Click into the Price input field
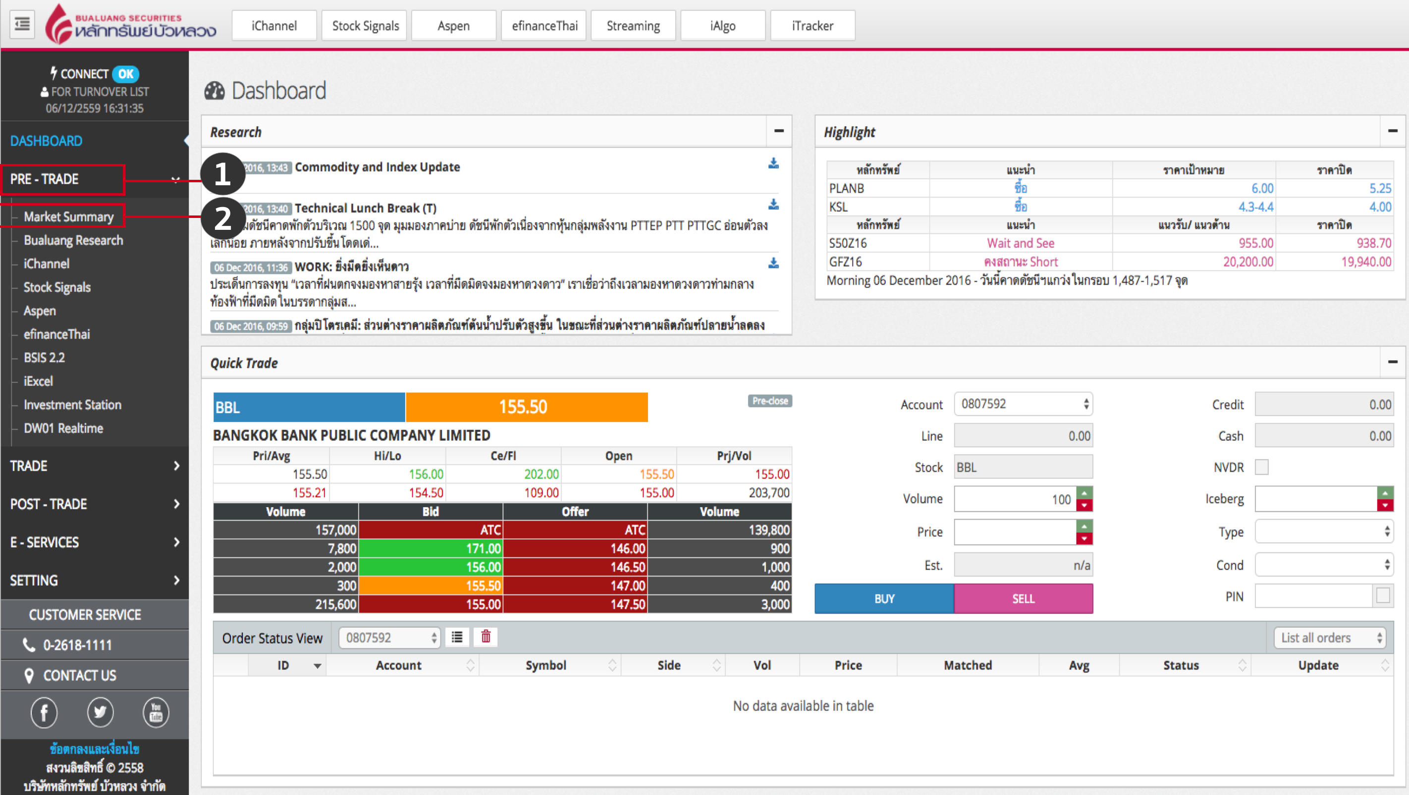Screen dimensions: 1409x795 point(1015,532)
